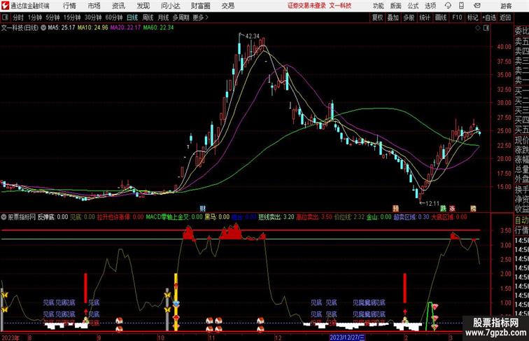The width and height of the screenshot is (529, 341).
Task: Open the 资讯 menu
Action: point(118,6)
